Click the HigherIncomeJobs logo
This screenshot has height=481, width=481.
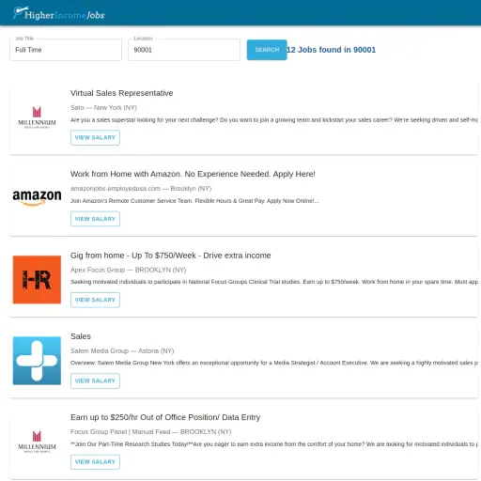(58, 13)
